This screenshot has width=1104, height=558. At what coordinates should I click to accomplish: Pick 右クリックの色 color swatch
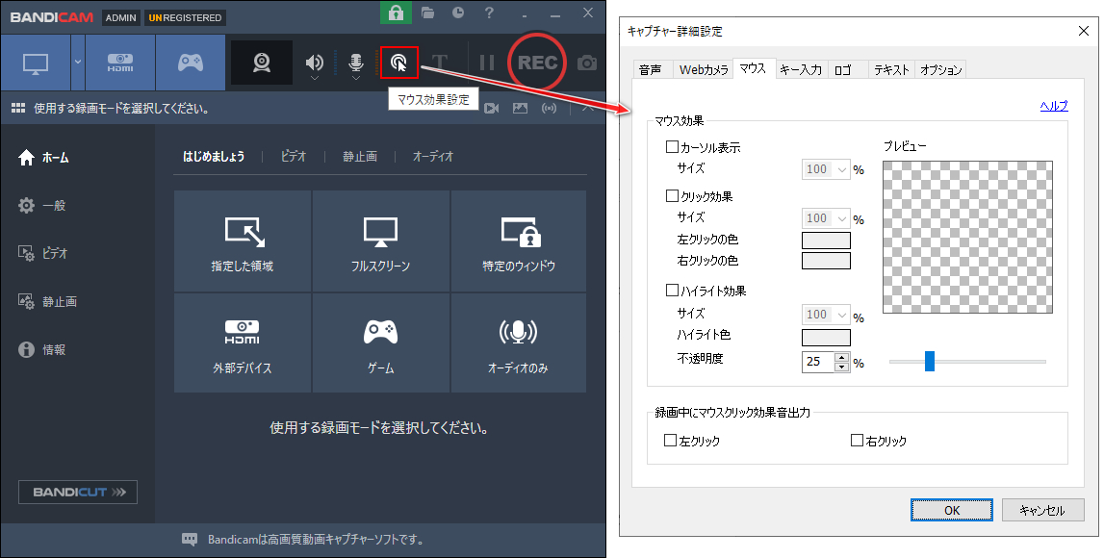(x=827, y=261)
